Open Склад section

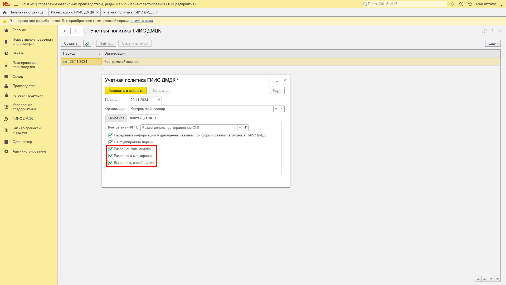pyautogui.click(x=18, y=77)
